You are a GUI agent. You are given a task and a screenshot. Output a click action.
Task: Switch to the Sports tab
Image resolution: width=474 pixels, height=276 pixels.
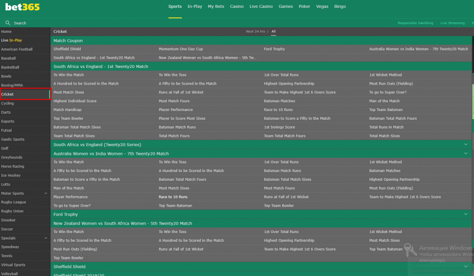(x=175, y=6)
